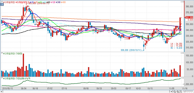Click the HC : -5.61% statistic
This screenshot has width=194, height=93.
point(177,48)
